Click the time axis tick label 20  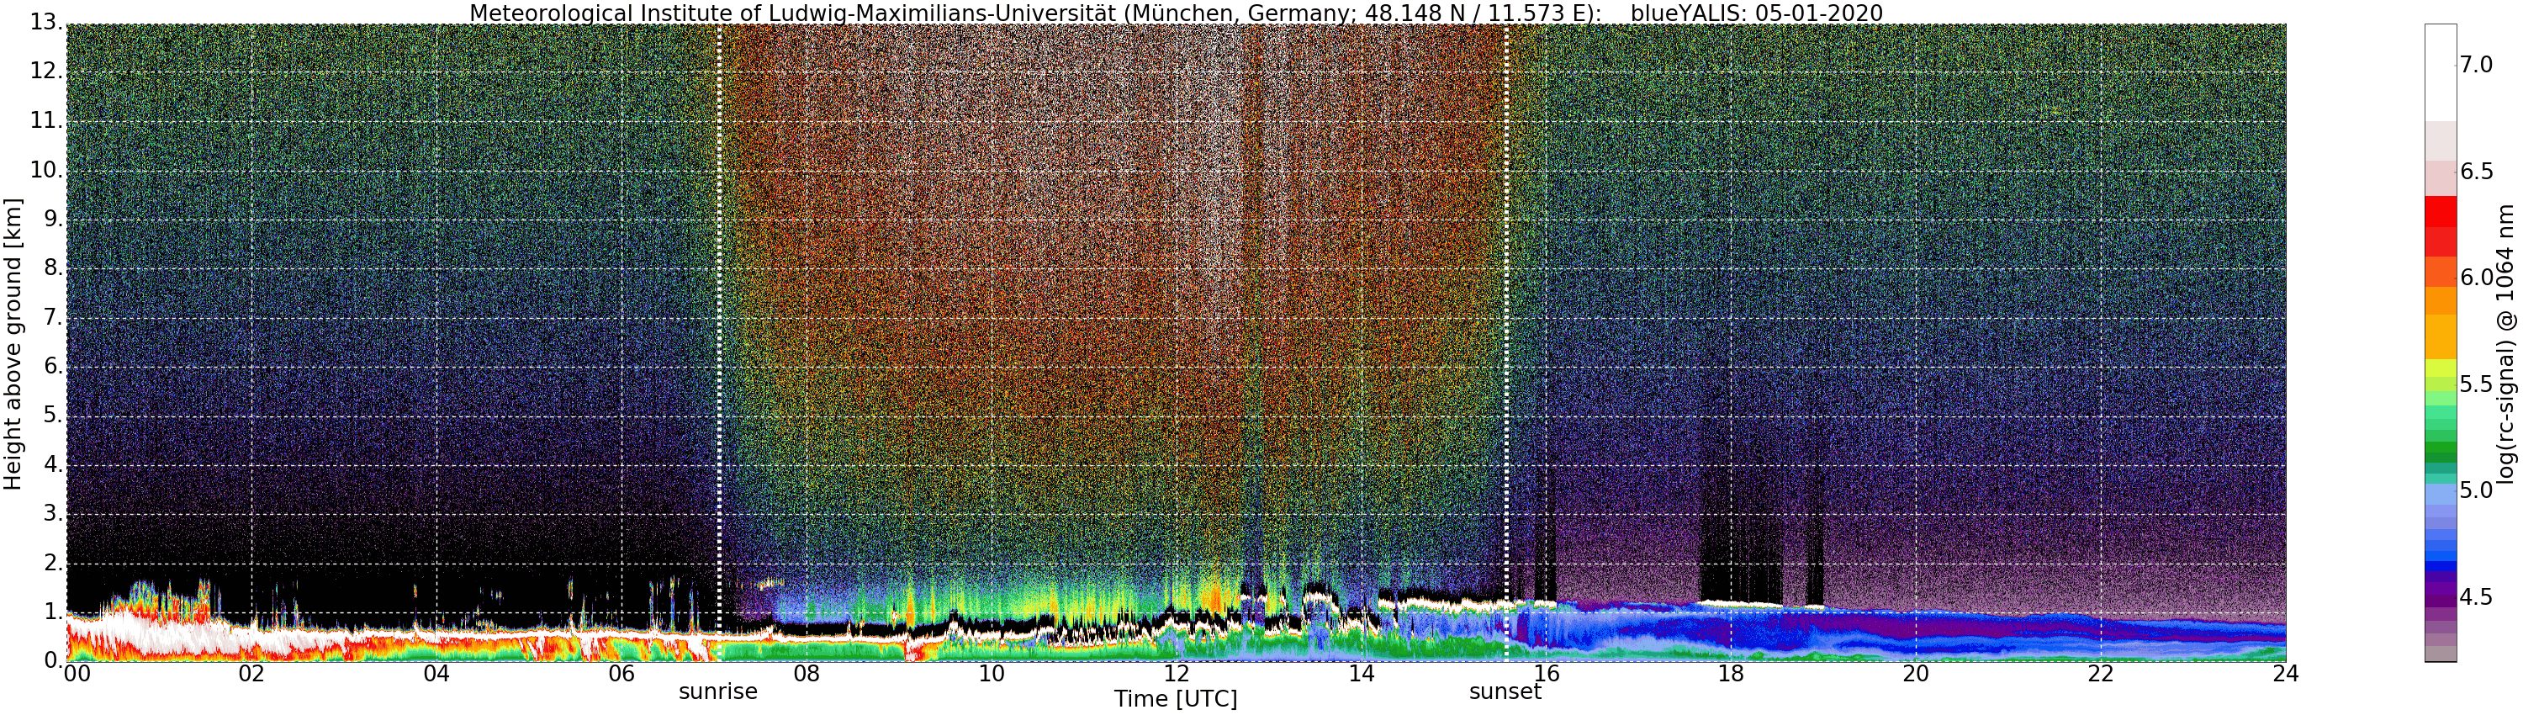tap(1916, 674)
